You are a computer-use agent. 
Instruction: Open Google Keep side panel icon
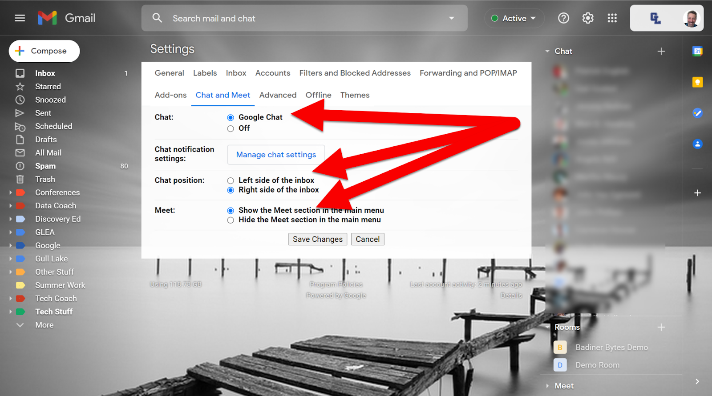pos(697,82)
